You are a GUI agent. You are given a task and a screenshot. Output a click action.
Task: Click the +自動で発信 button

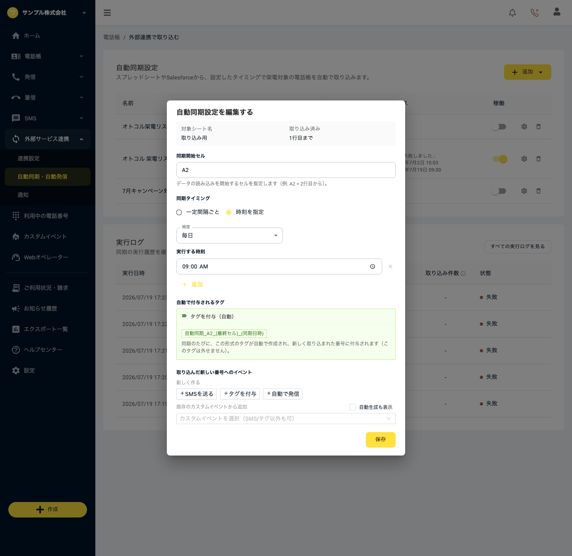pyautogui.click(x=283, y=394)
